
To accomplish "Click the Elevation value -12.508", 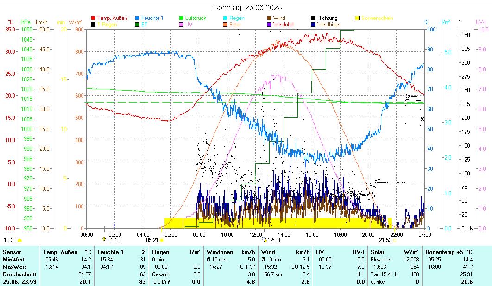I will coord(411,260).
